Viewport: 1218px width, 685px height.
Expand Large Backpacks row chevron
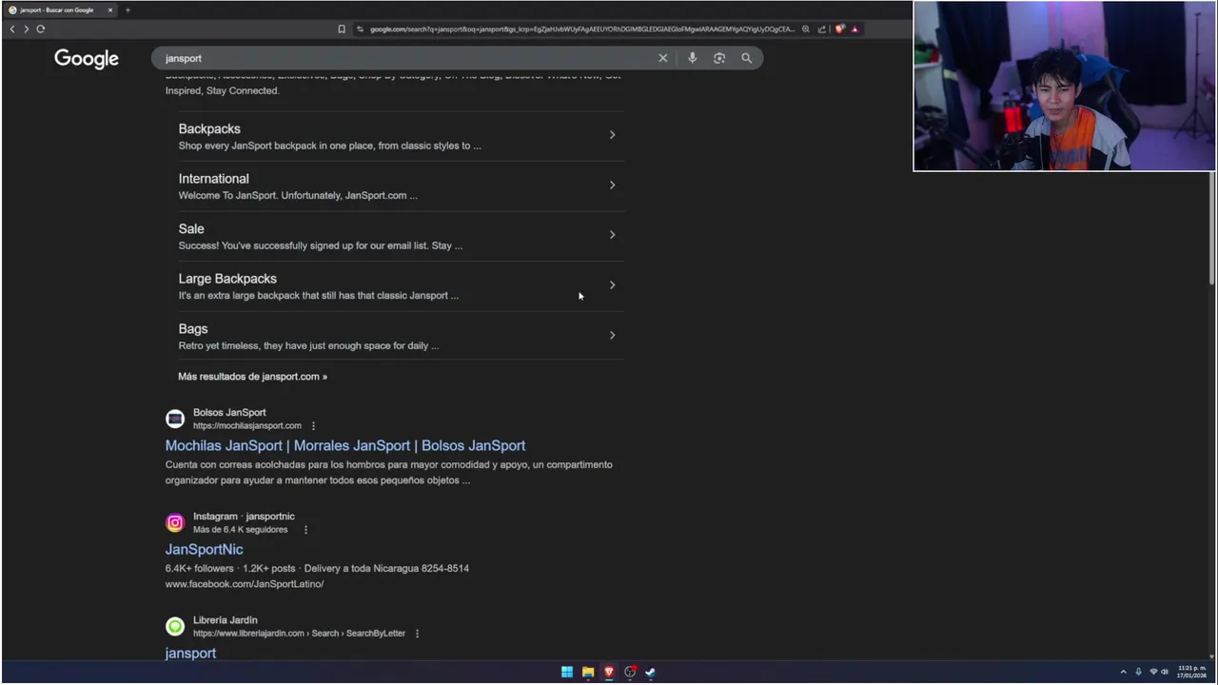[x=612, y=284]
